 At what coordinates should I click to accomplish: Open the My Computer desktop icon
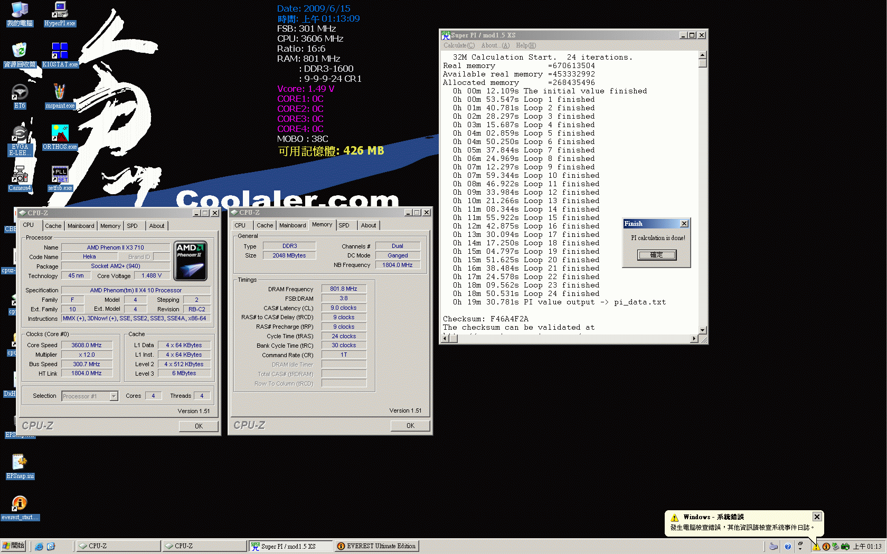click(20, 14)
